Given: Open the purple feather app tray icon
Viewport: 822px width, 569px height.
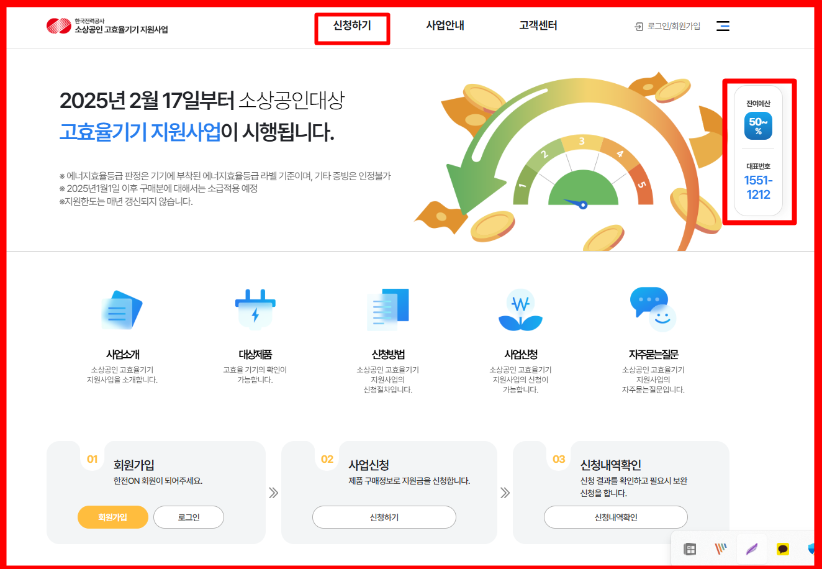Looking at the screenshot, I should pos(752,549).
